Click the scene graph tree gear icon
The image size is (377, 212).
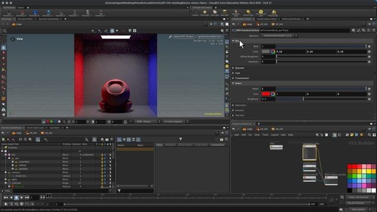click(102, 140)
